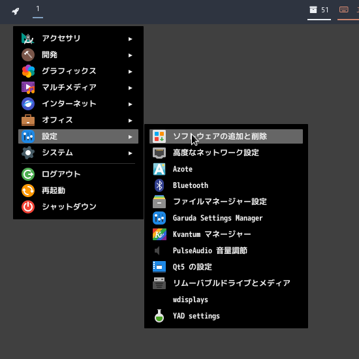The width and height of the screenshot is (359, 359).
Task: Open 高度なネットワーク設定
Action: [226, 153]
